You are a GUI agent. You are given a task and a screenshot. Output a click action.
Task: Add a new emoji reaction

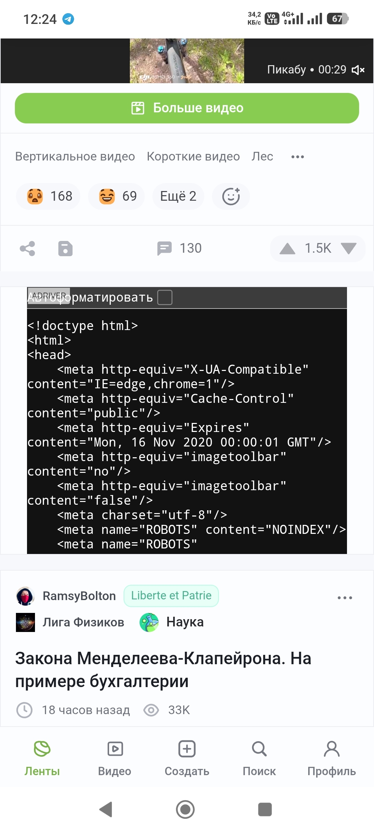pos(231,196)
